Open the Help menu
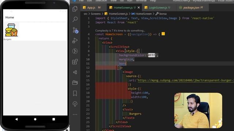 coord(153,1)
